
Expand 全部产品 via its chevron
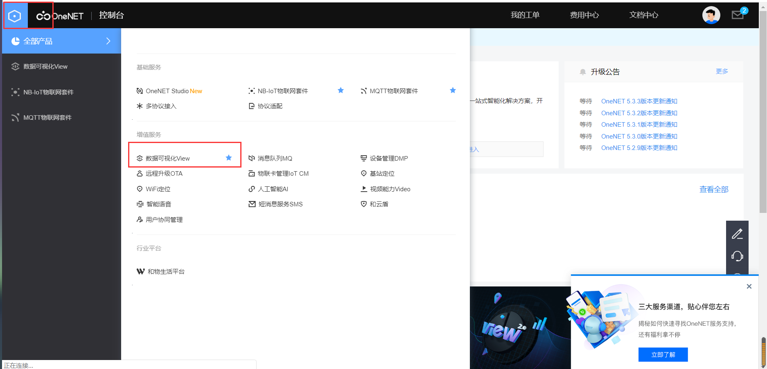click(x=108, y=41)
